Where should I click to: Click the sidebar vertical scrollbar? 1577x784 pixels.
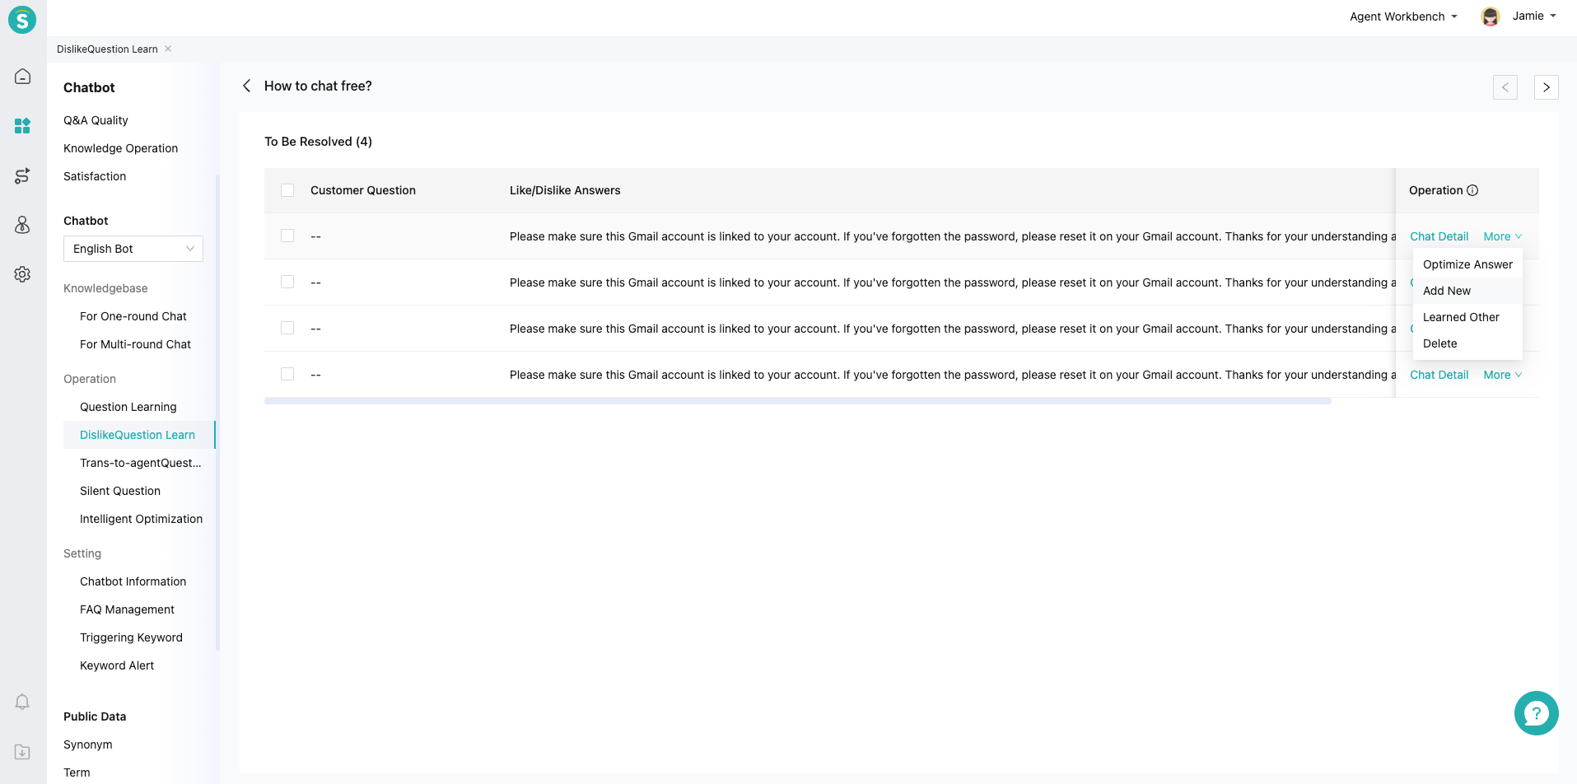click(x=217, y=412)
